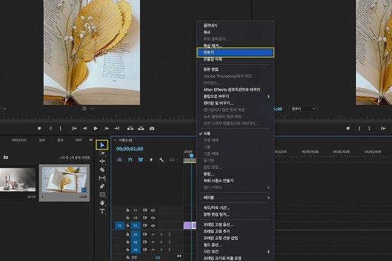
Task: Mute audio track A1
Action: click(153, 234)
